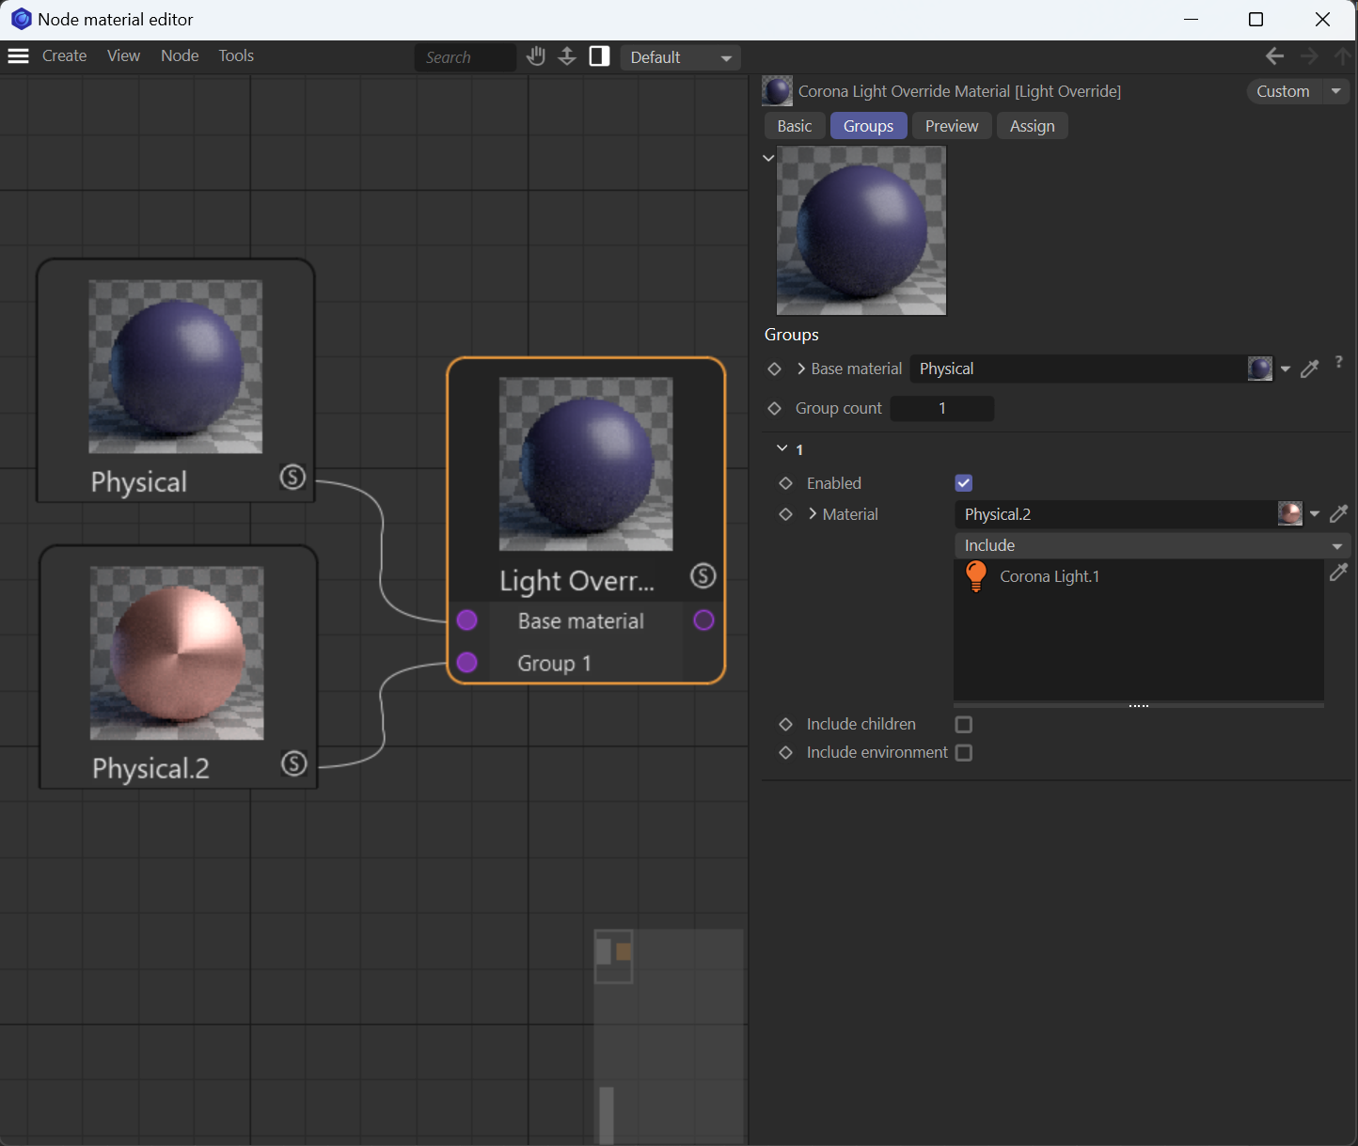Click the S icon on Physical node
Screen dimensions: 1358x1146
coord(293,478)
